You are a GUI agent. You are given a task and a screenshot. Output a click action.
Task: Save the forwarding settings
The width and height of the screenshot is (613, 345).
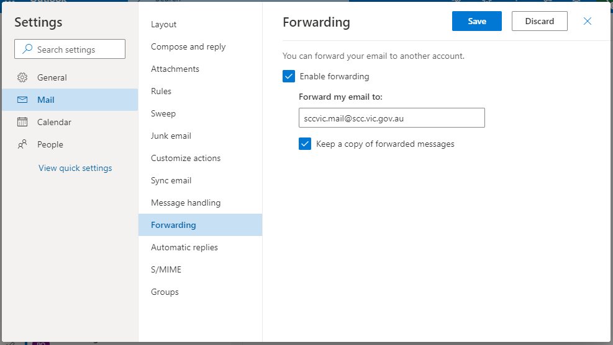(x=477, y=21)
